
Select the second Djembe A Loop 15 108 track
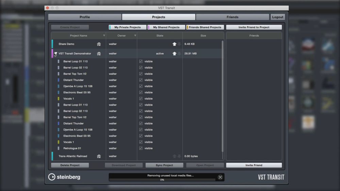pos(78,130)
